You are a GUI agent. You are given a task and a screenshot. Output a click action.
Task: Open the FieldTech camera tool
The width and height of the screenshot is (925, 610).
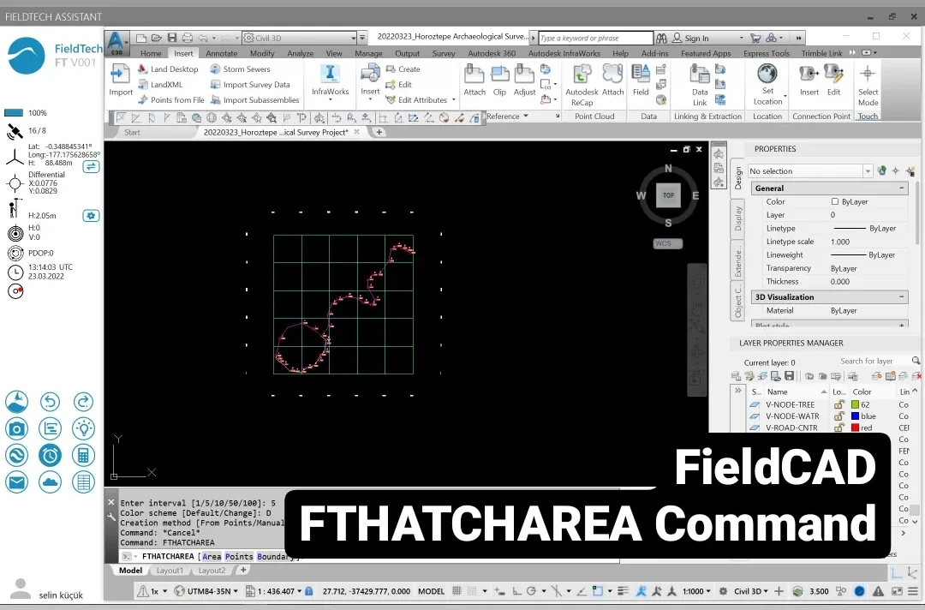16,428
